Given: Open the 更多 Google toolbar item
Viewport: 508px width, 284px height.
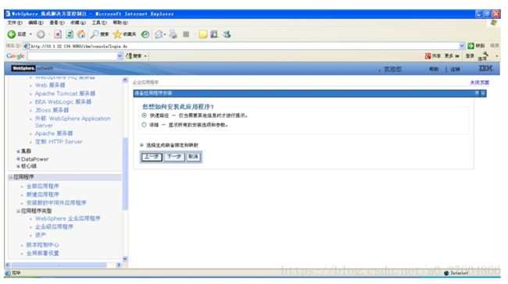Looking at the screenshot, I should click(x=452, y=56).
